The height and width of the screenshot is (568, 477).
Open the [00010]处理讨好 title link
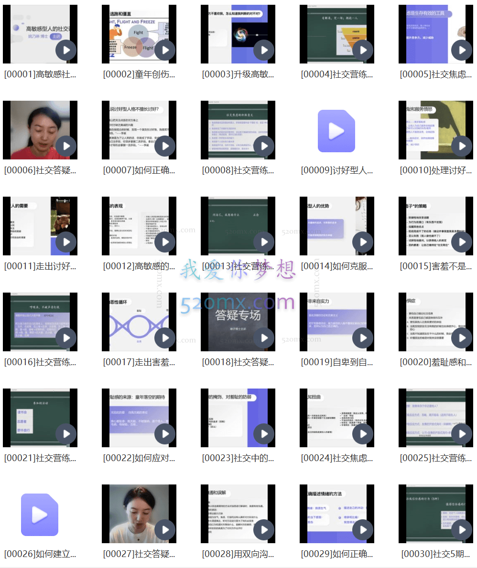(x=436, y=170)
